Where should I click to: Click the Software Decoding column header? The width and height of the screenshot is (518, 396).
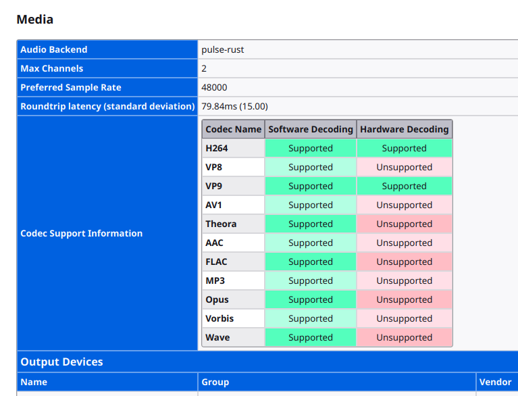(x=311, y=129)
